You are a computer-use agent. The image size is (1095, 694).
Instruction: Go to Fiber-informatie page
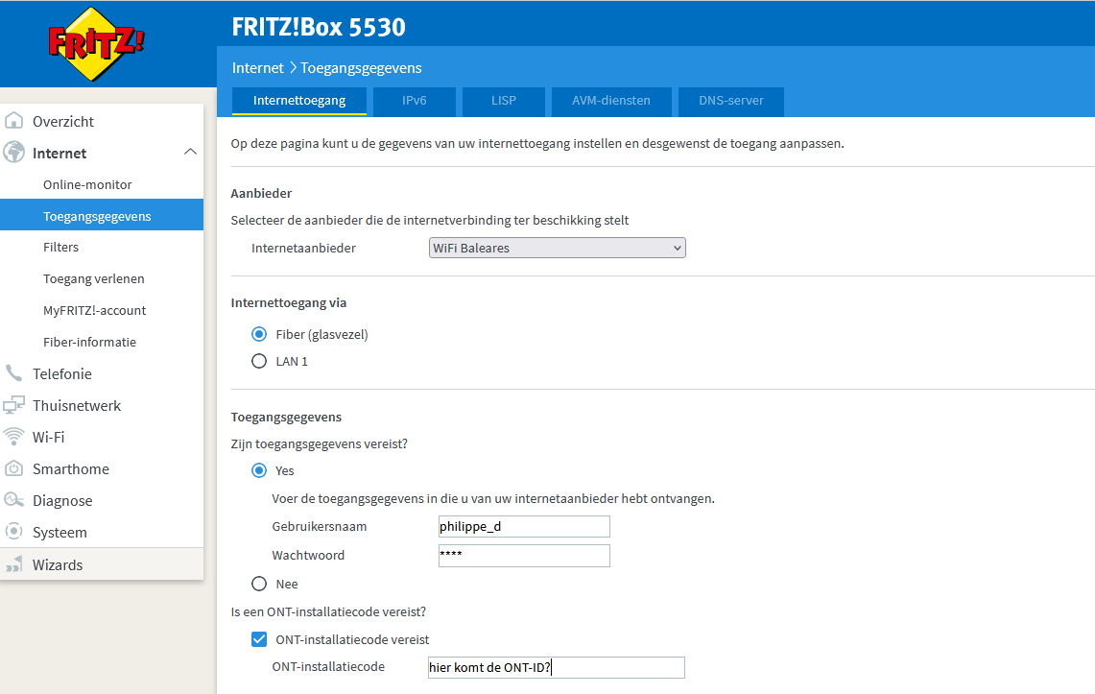pyautogui.click(x=89, y=342)
